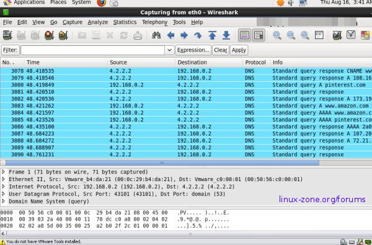Expand the Frame 1 tree row
Image resolution: width=372 pixels, height=245 pixels.
click(x=3, y=172)
